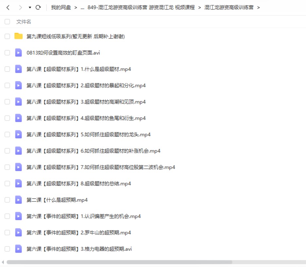
Task: Select checkbox for 5.如何抓住超级题材的龙头.mp4
Action: 7,135
